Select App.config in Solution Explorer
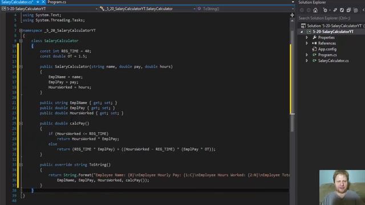 pos(327,49)
